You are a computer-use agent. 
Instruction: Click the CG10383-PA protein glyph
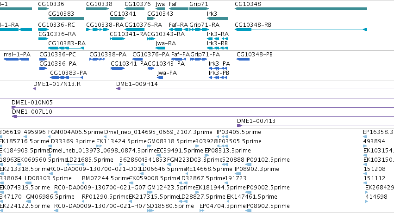[66, 78]
